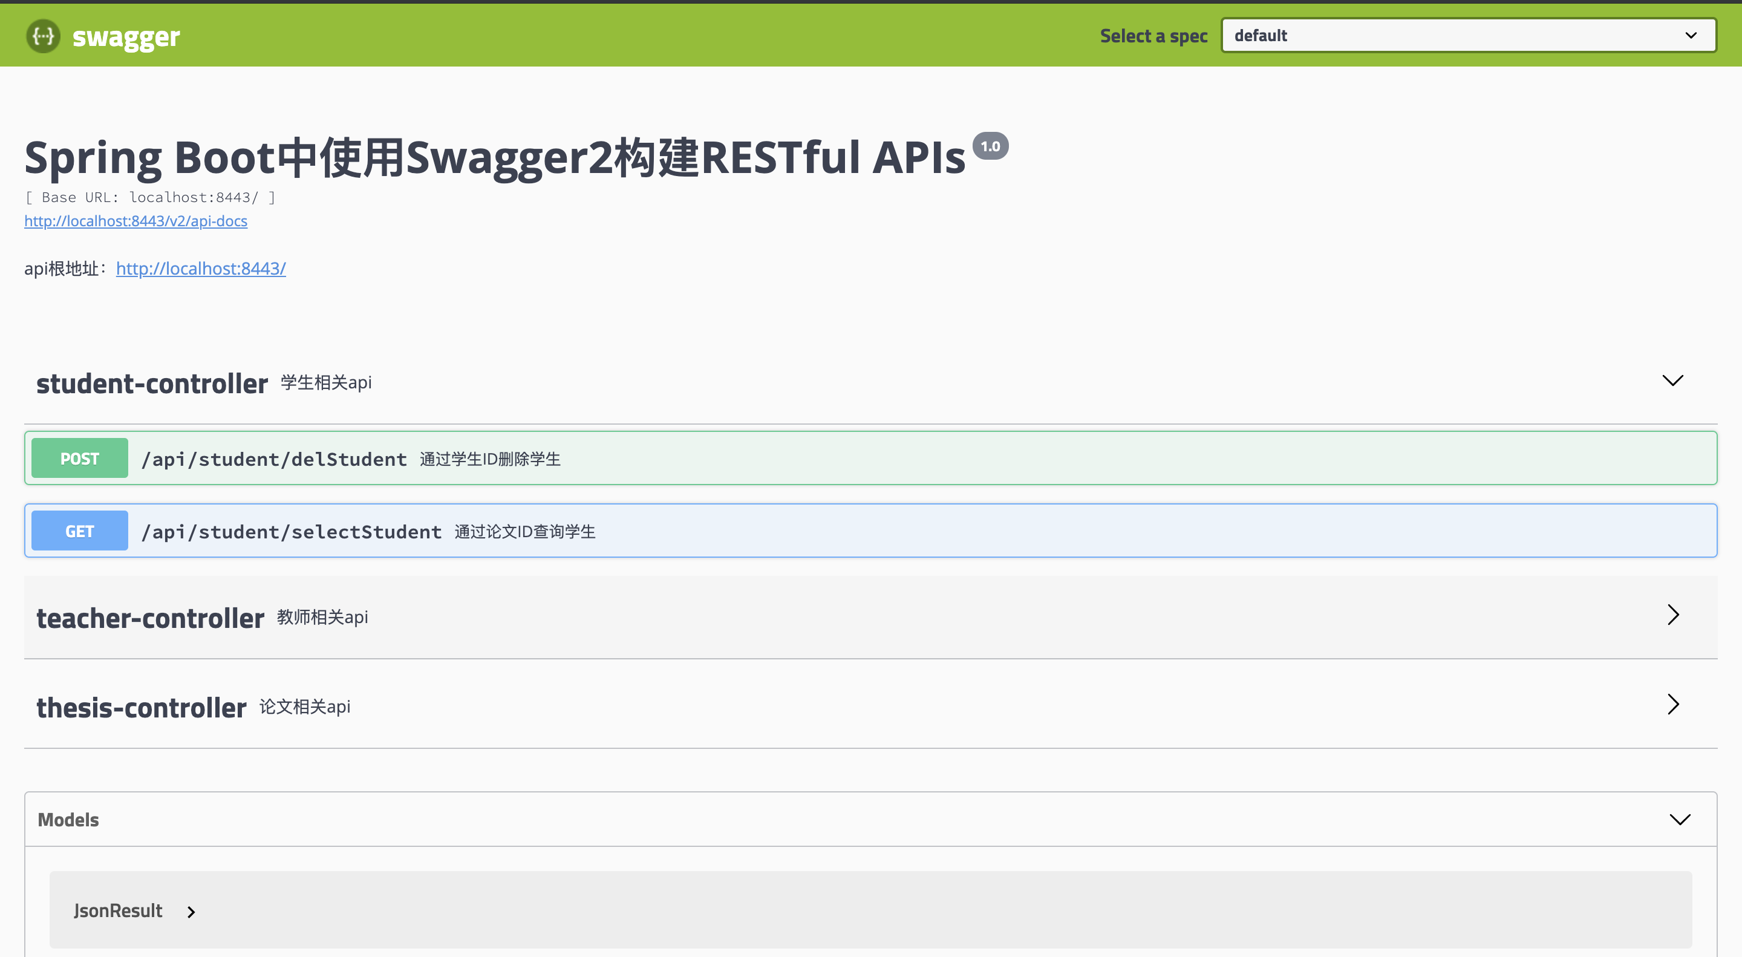Open the http://localhost:8443/ root address link
The image size is (1742, 957).
[x=201, y=269]
